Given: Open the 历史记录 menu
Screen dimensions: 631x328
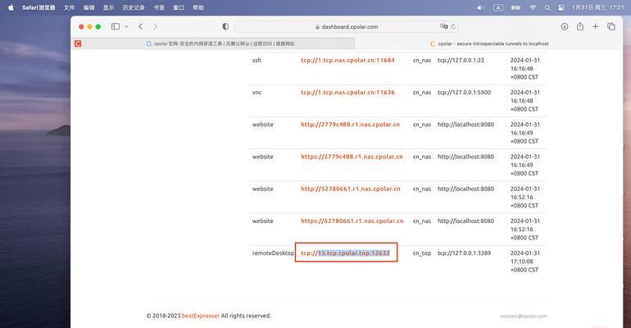Looking at the screenshot, I should (x=134, y=7).
